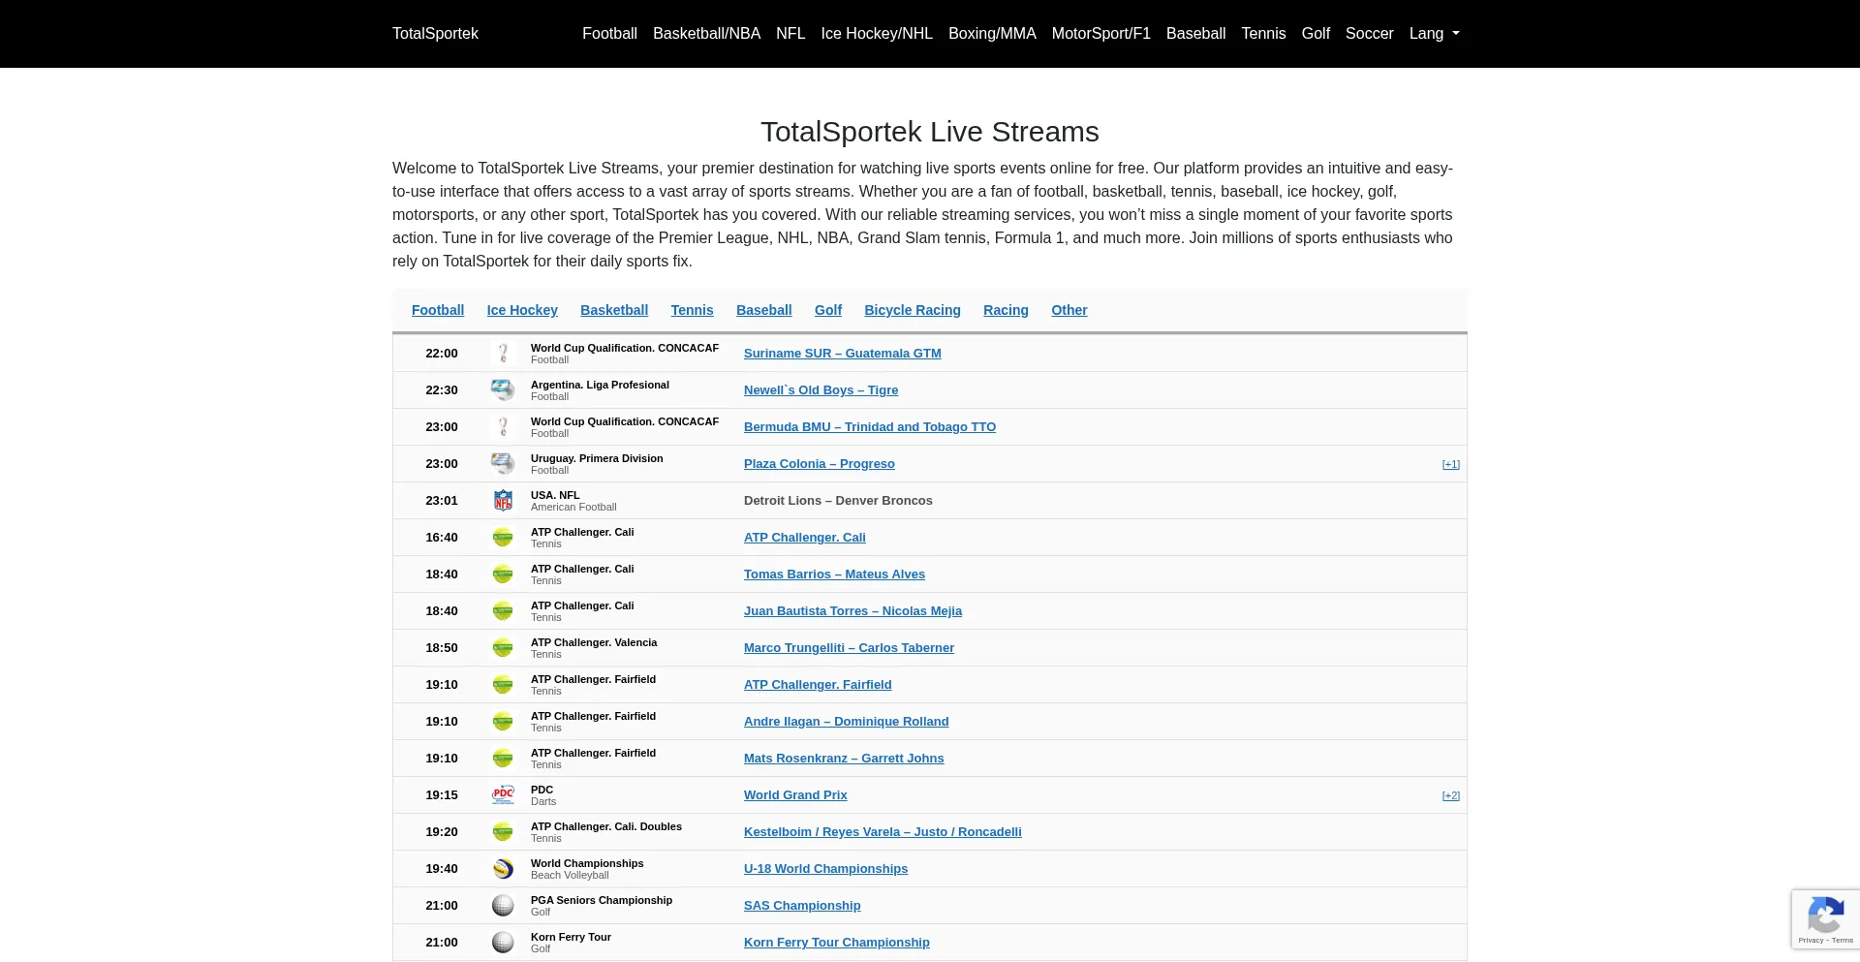Click the golf ball icon for Korn Ferry Tour

(503, 943)
